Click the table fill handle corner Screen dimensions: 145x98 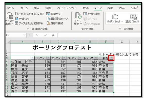pos(114,93)
